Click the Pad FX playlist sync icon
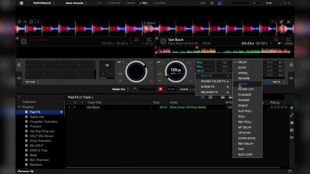This screenshot has height=174, width=310. click(62, 112)
